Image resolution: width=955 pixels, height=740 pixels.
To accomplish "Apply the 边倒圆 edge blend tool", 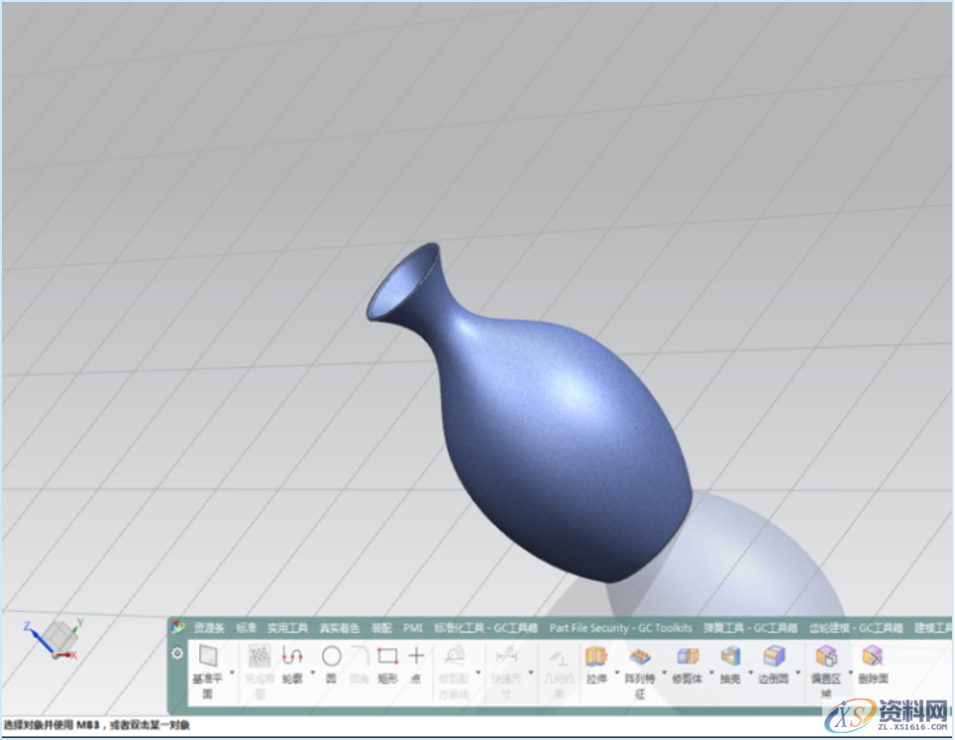I will click(773, 657).
